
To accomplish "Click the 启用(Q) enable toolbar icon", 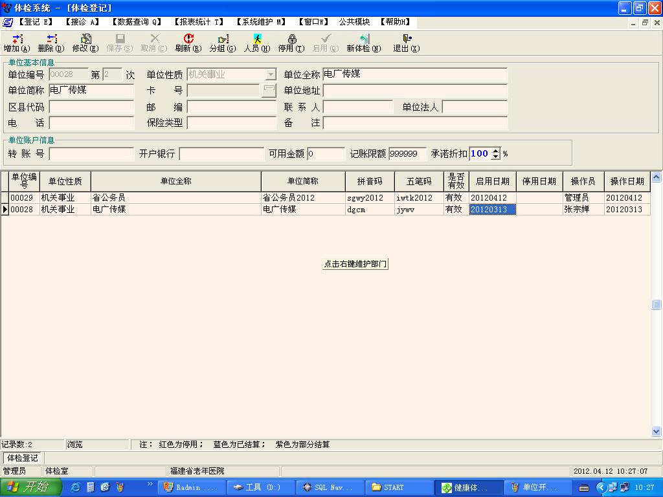I will pos(326,43).
